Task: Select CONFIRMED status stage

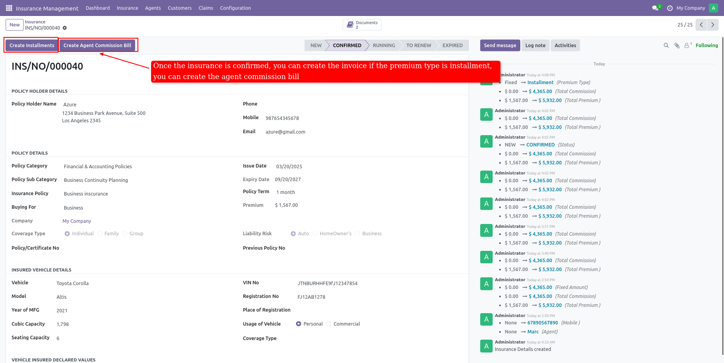Action: tap(347, 45)
